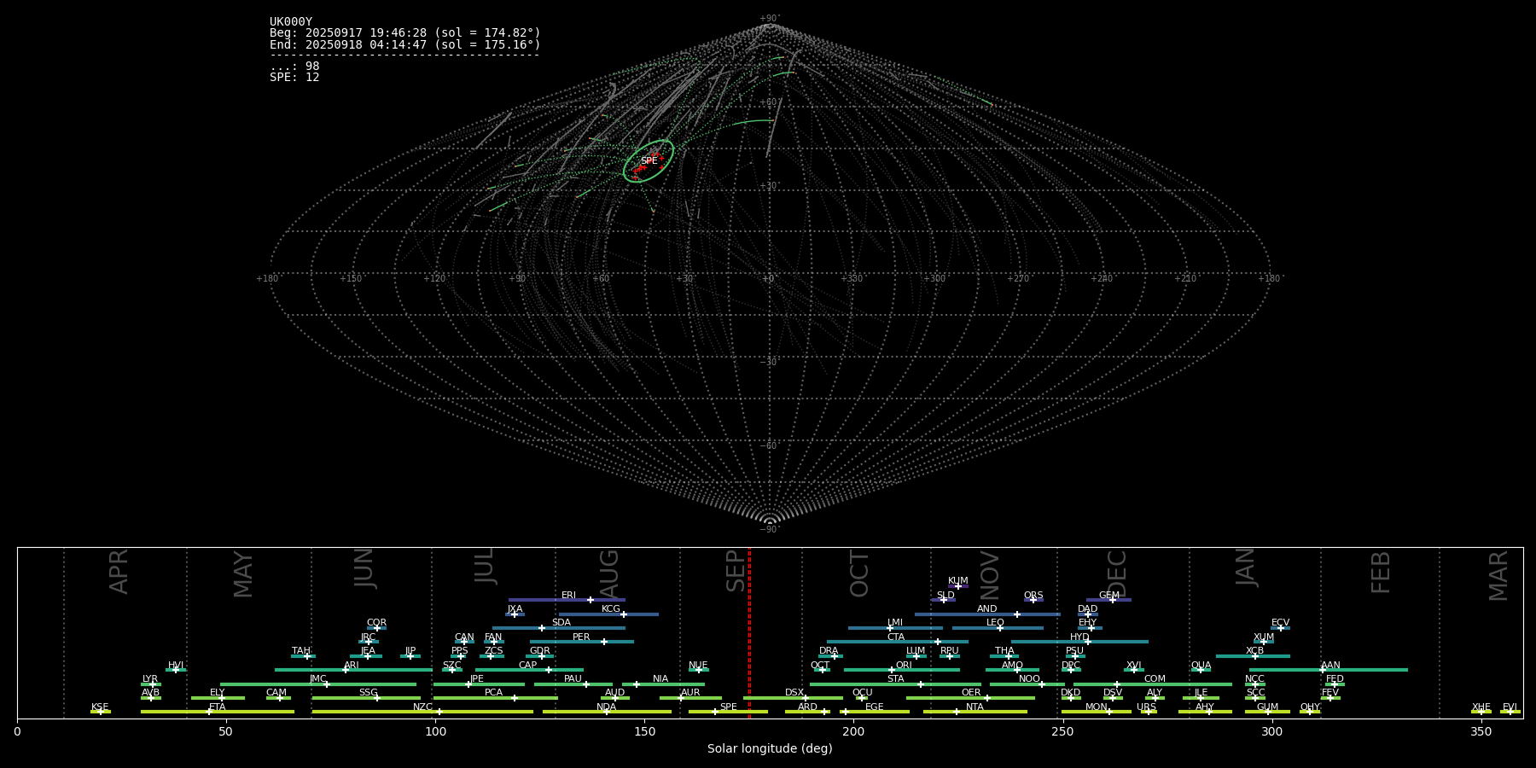Click the XHE shower label
This screenshot has height=768, width=1536.
1481,707
